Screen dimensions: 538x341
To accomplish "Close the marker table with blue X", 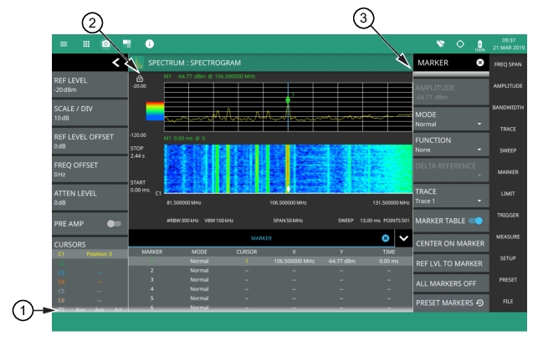I will tap(386, 238).
